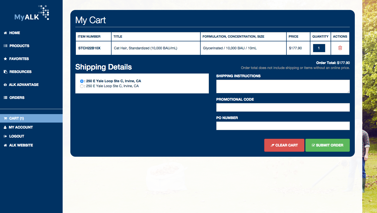This screenshot has height=213, width=377.
Task: Click the star icon beside FAVORITES
Action: point(5,59)
